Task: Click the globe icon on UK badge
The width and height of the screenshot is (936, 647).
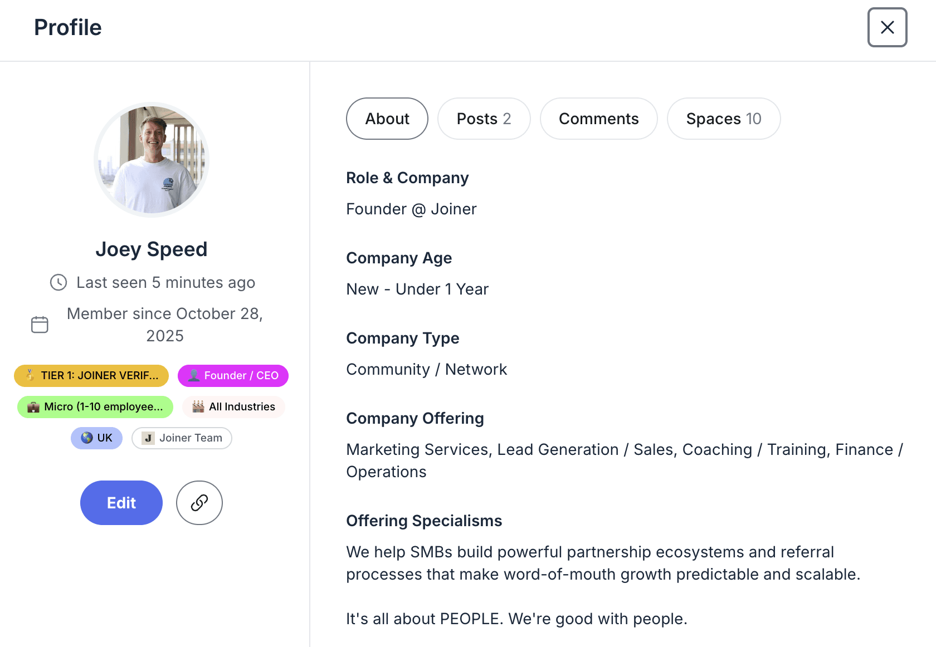Action: pos(87,438)
